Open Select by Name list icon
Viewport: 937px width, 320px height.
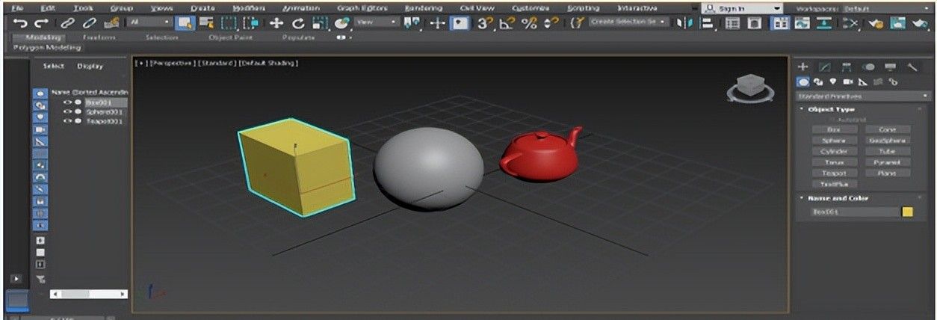[206, 24]
